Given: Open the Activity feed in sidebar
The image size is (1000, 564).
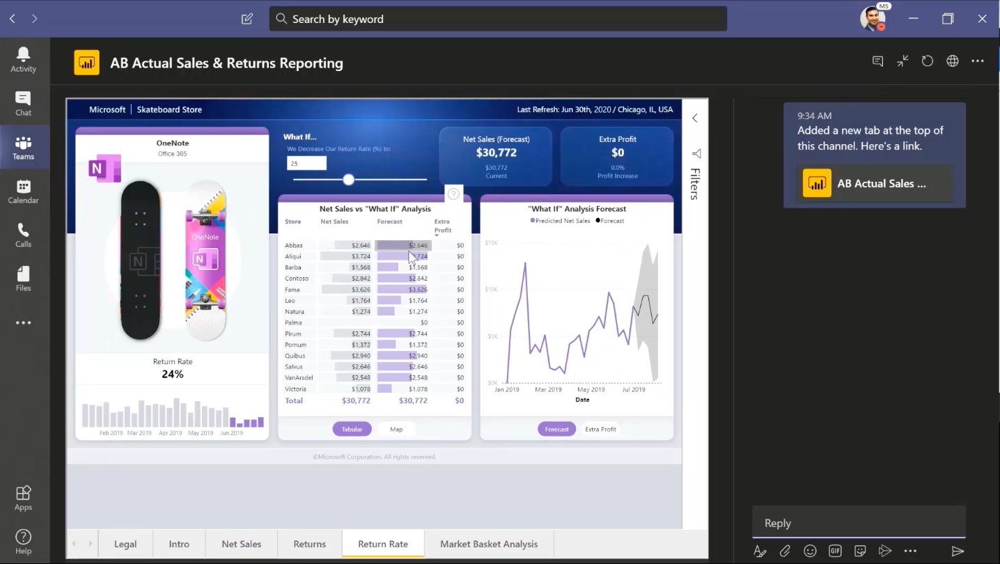Looking at the screenshot, I should [23, 60].
